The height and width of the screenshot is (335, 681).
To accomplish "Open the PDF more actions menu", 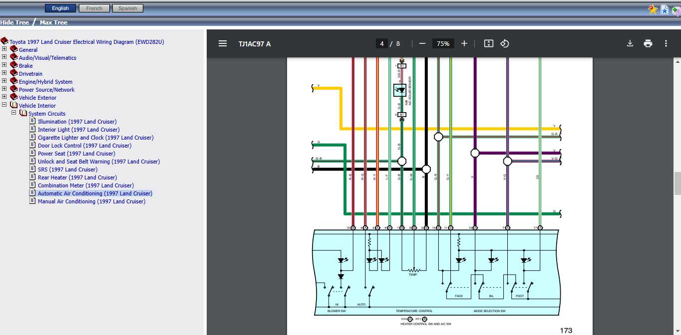I will [x=666, y=44].
